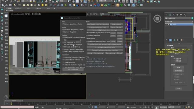Click Show statistics button
The width and height of the screenshot is (194, 109).
tap(116, 24)
